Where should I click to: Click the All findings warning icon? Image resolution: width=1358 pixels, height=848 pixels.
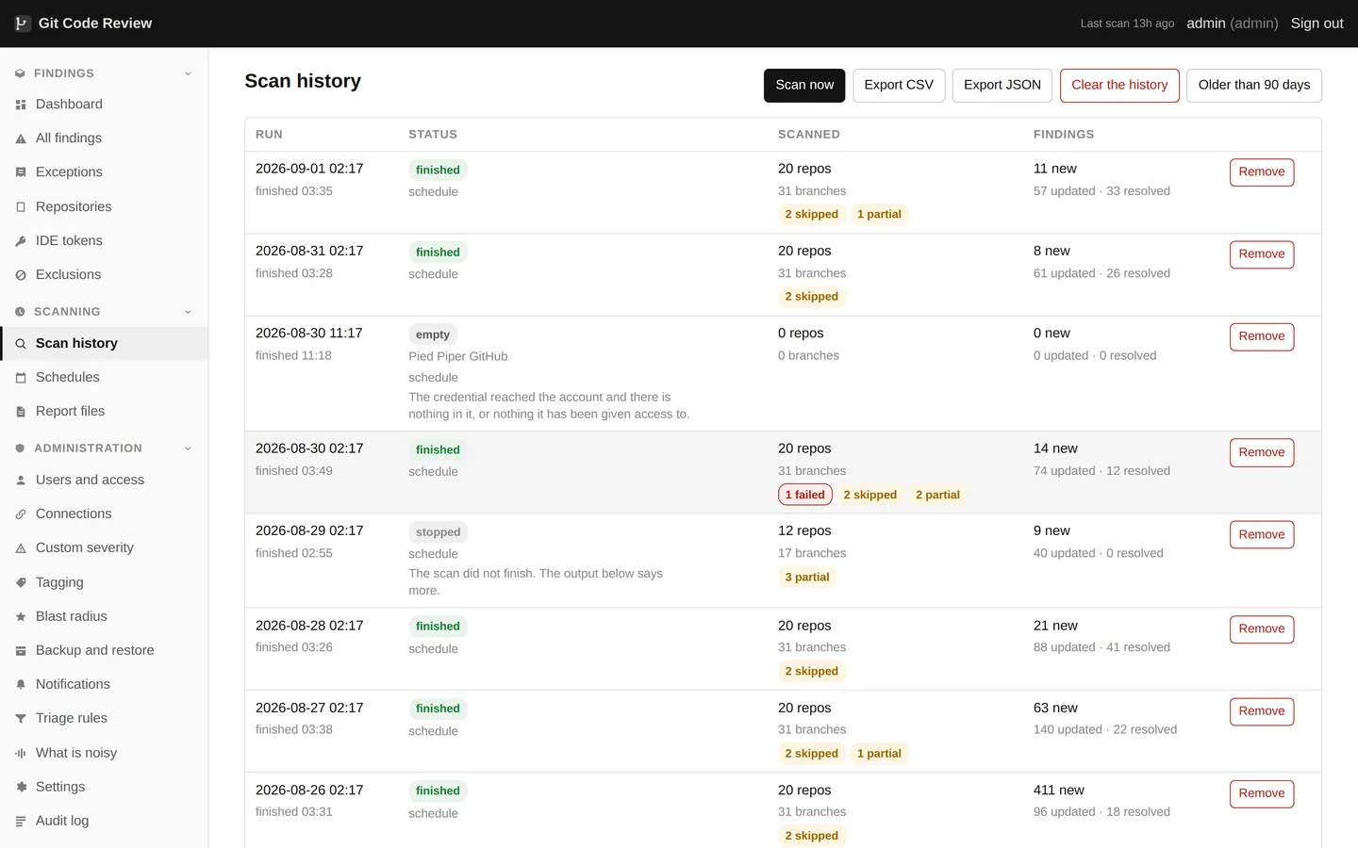[x=21, y=139]
